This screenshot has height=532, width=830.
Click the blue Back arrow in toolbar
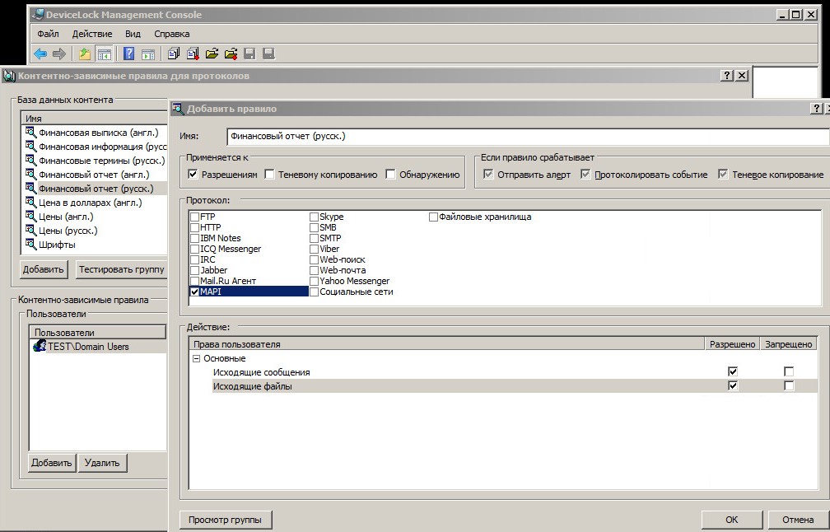coord(40,54)
